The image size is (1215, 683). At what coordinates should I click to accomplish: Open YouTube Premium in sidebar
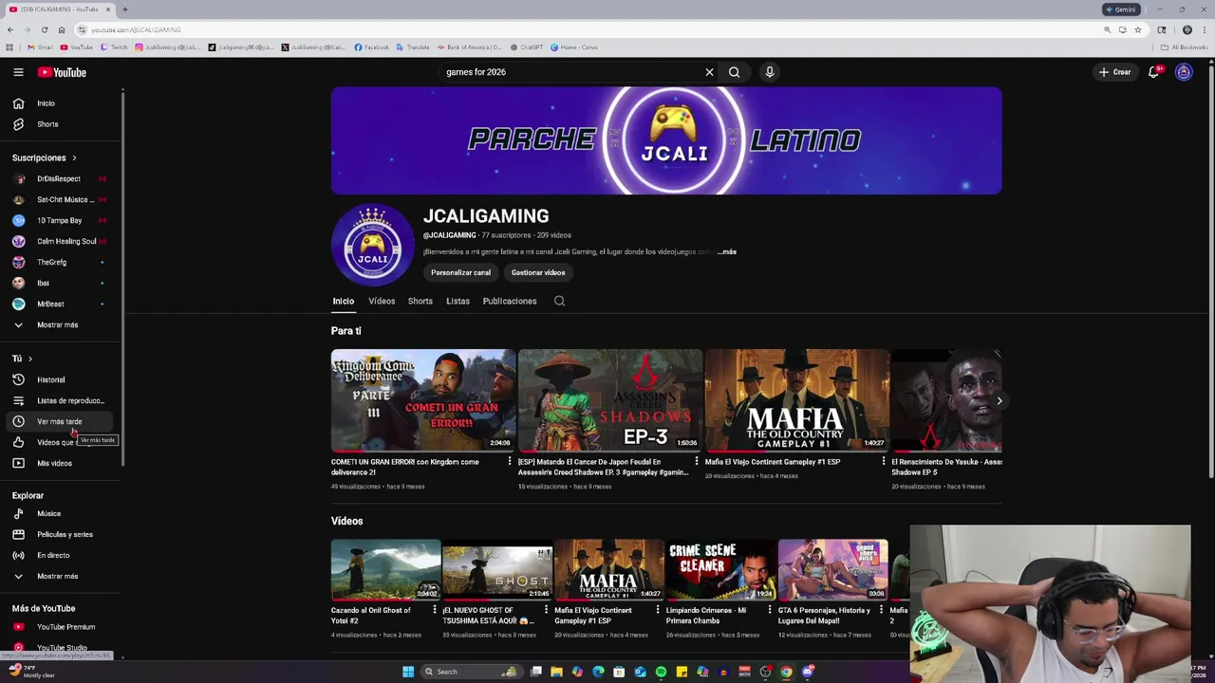pos(61,627)
